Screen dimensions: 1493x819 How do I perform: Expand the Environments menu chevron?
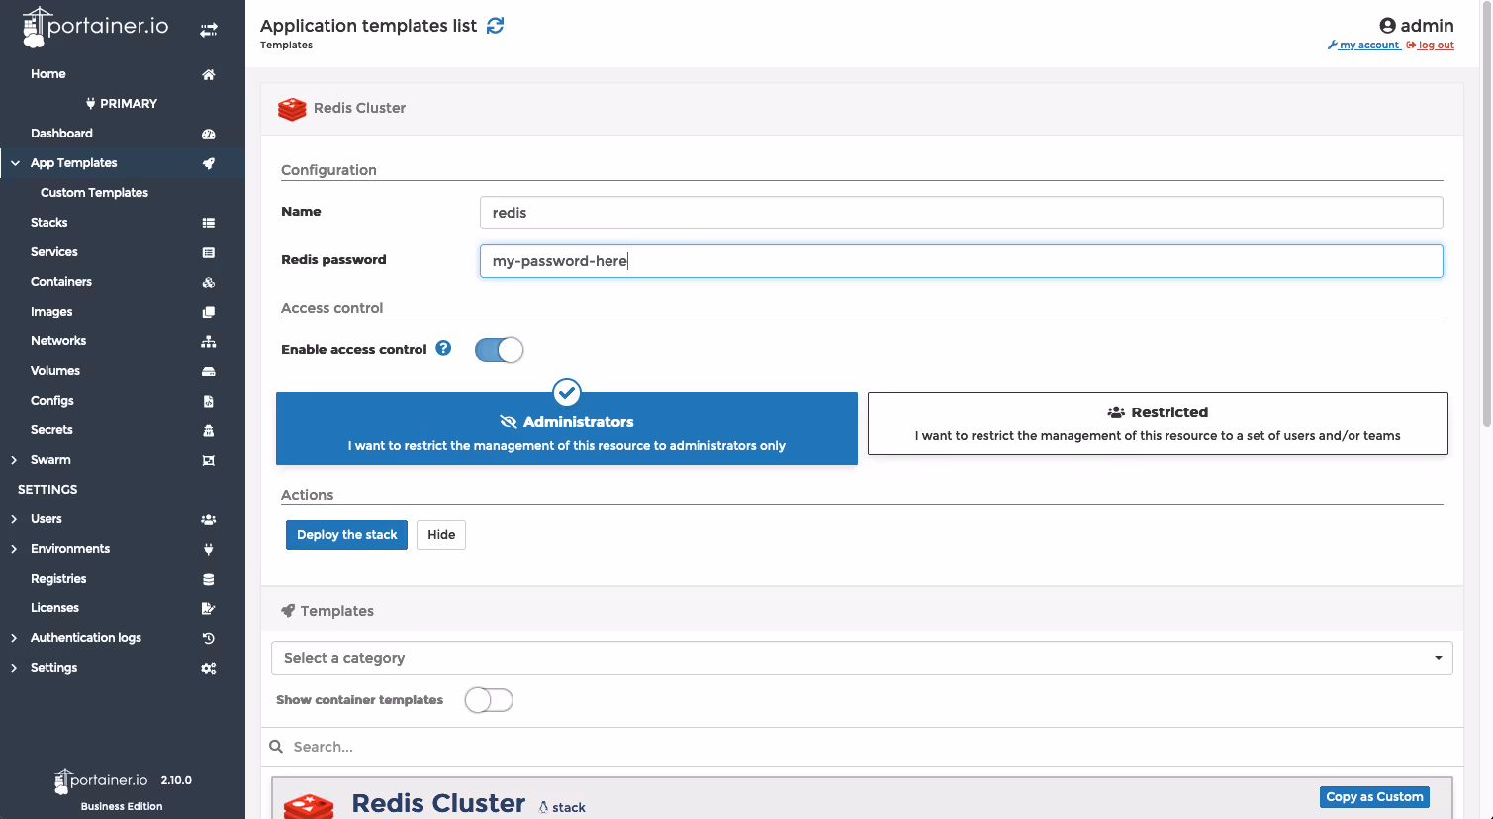click(x=14, y=549)
